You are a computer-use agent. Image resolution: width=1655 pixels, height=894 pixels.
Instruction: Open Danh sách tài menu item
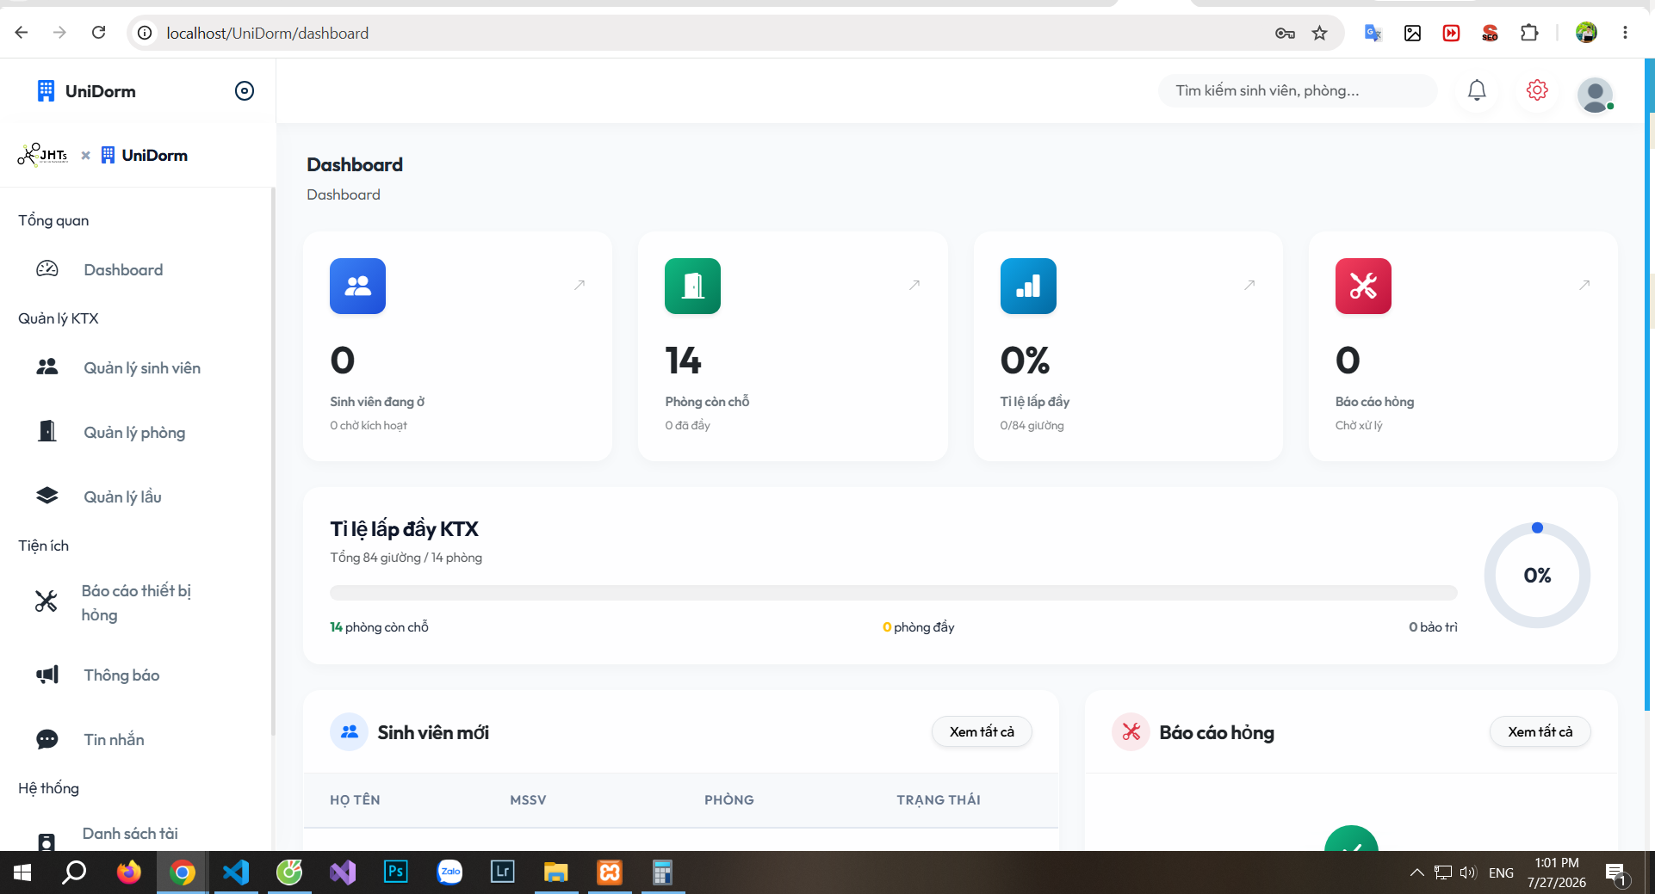(130, 834)
